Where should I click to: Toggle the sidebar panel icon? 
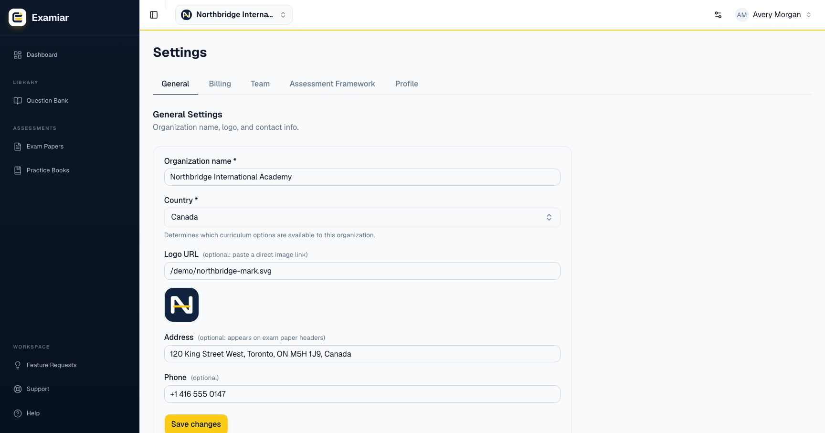tap(154, 15)
